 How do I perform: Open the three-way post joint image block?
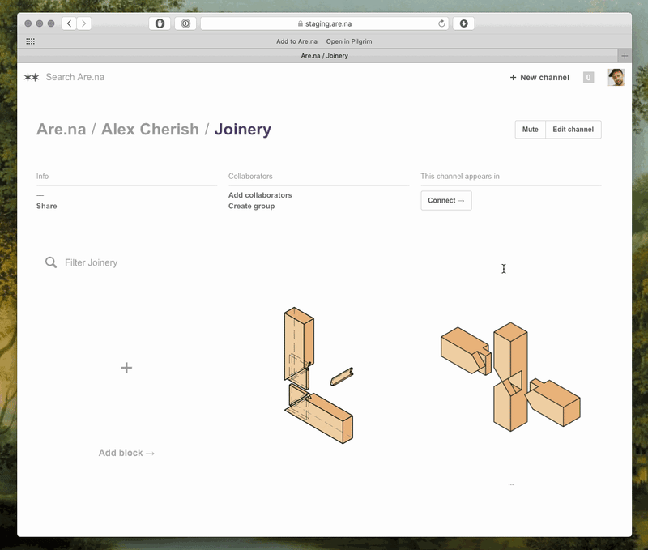click(511, 377)
